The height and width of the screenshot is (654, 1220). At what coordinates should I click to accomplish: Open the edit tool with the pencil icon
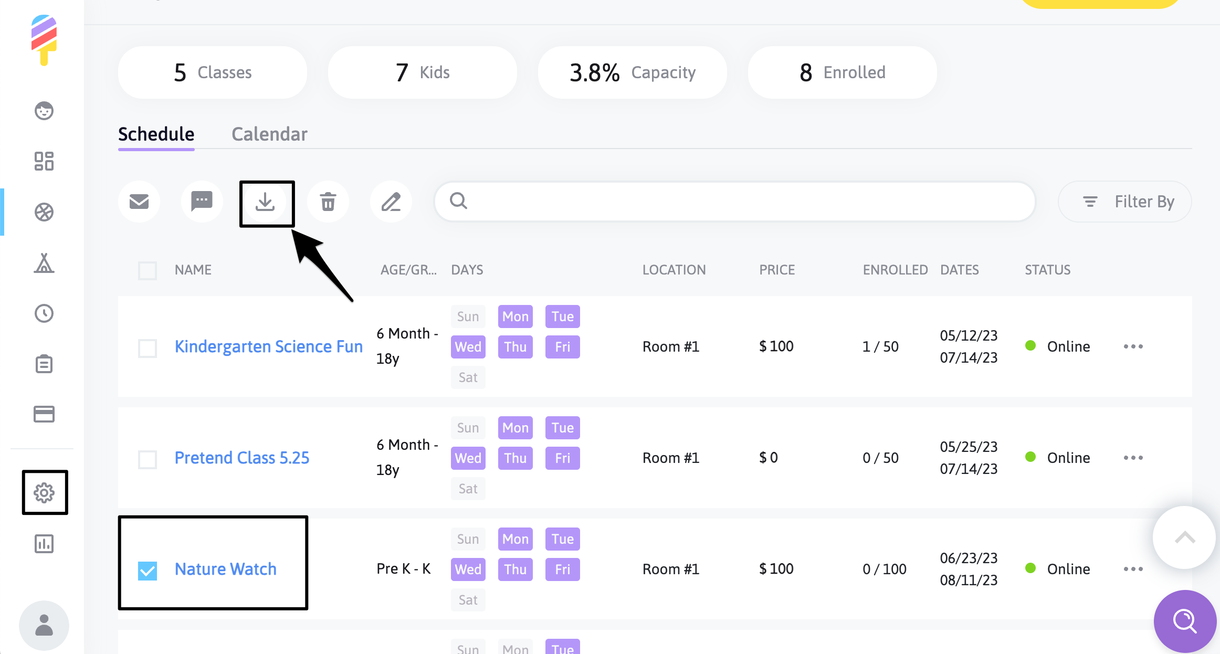pos(391,202)
